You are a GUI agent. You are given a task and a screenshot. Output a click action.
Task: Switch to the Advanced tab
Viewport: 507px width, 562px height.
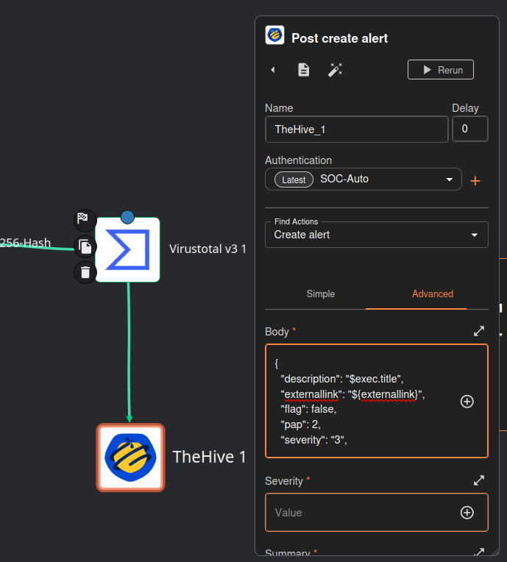click(432, 294)
